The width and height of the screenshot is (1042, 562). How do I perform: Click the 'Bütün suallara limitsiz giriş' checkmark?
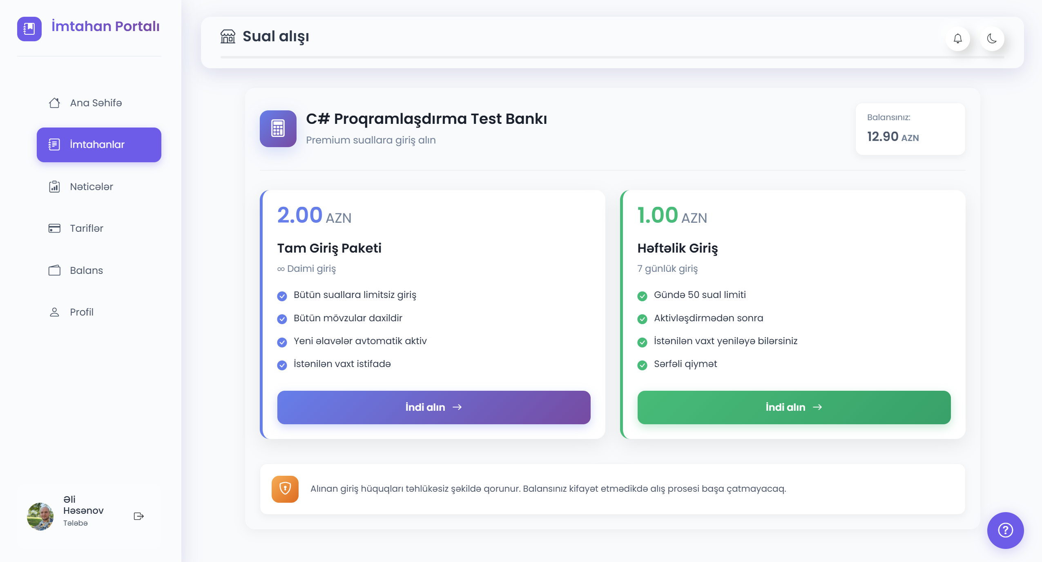pos(282,296)
